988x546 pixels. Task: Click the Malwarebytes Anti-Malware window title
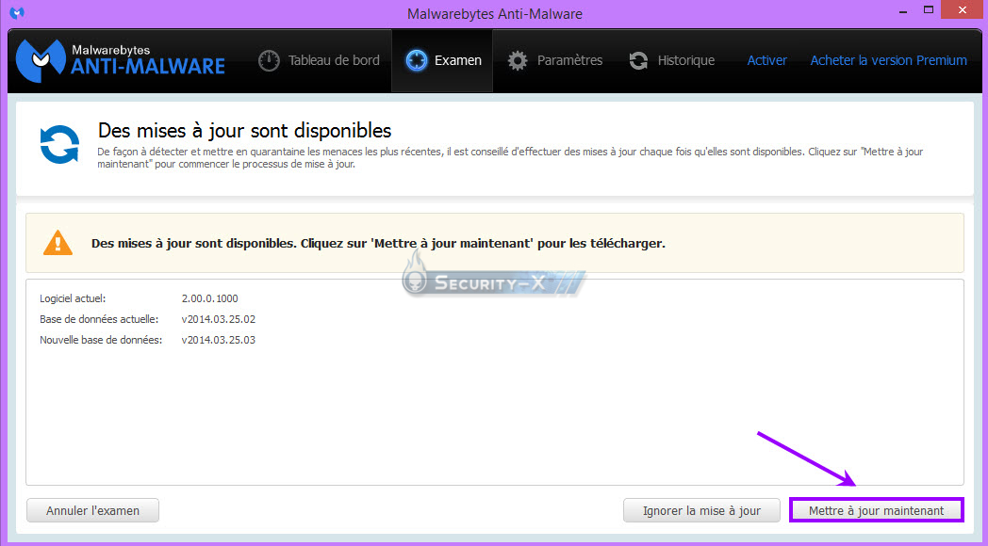[495, 13]
